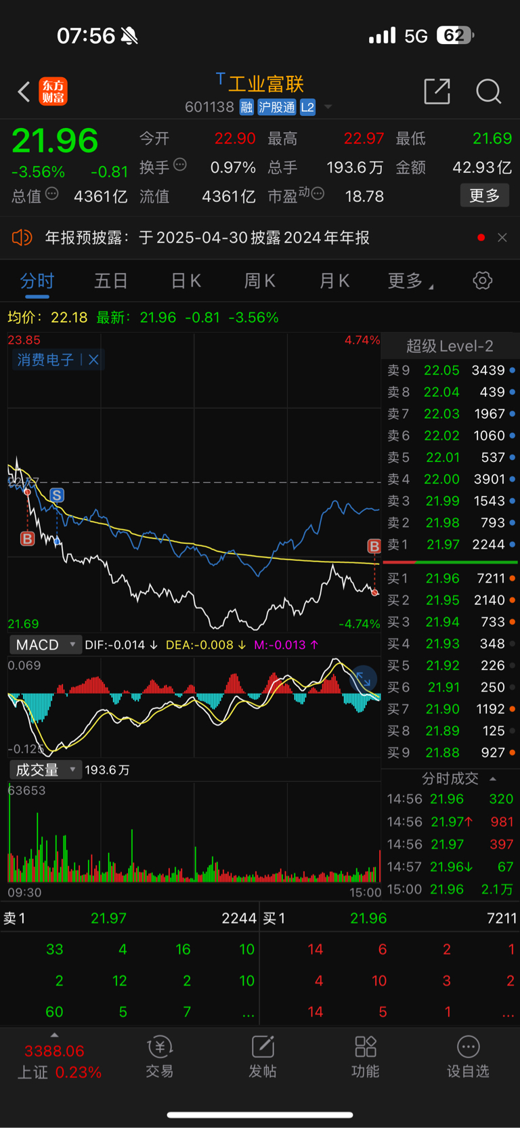
Task: Tap the 5G signal status indicator
Action: [x=416, y=36]
